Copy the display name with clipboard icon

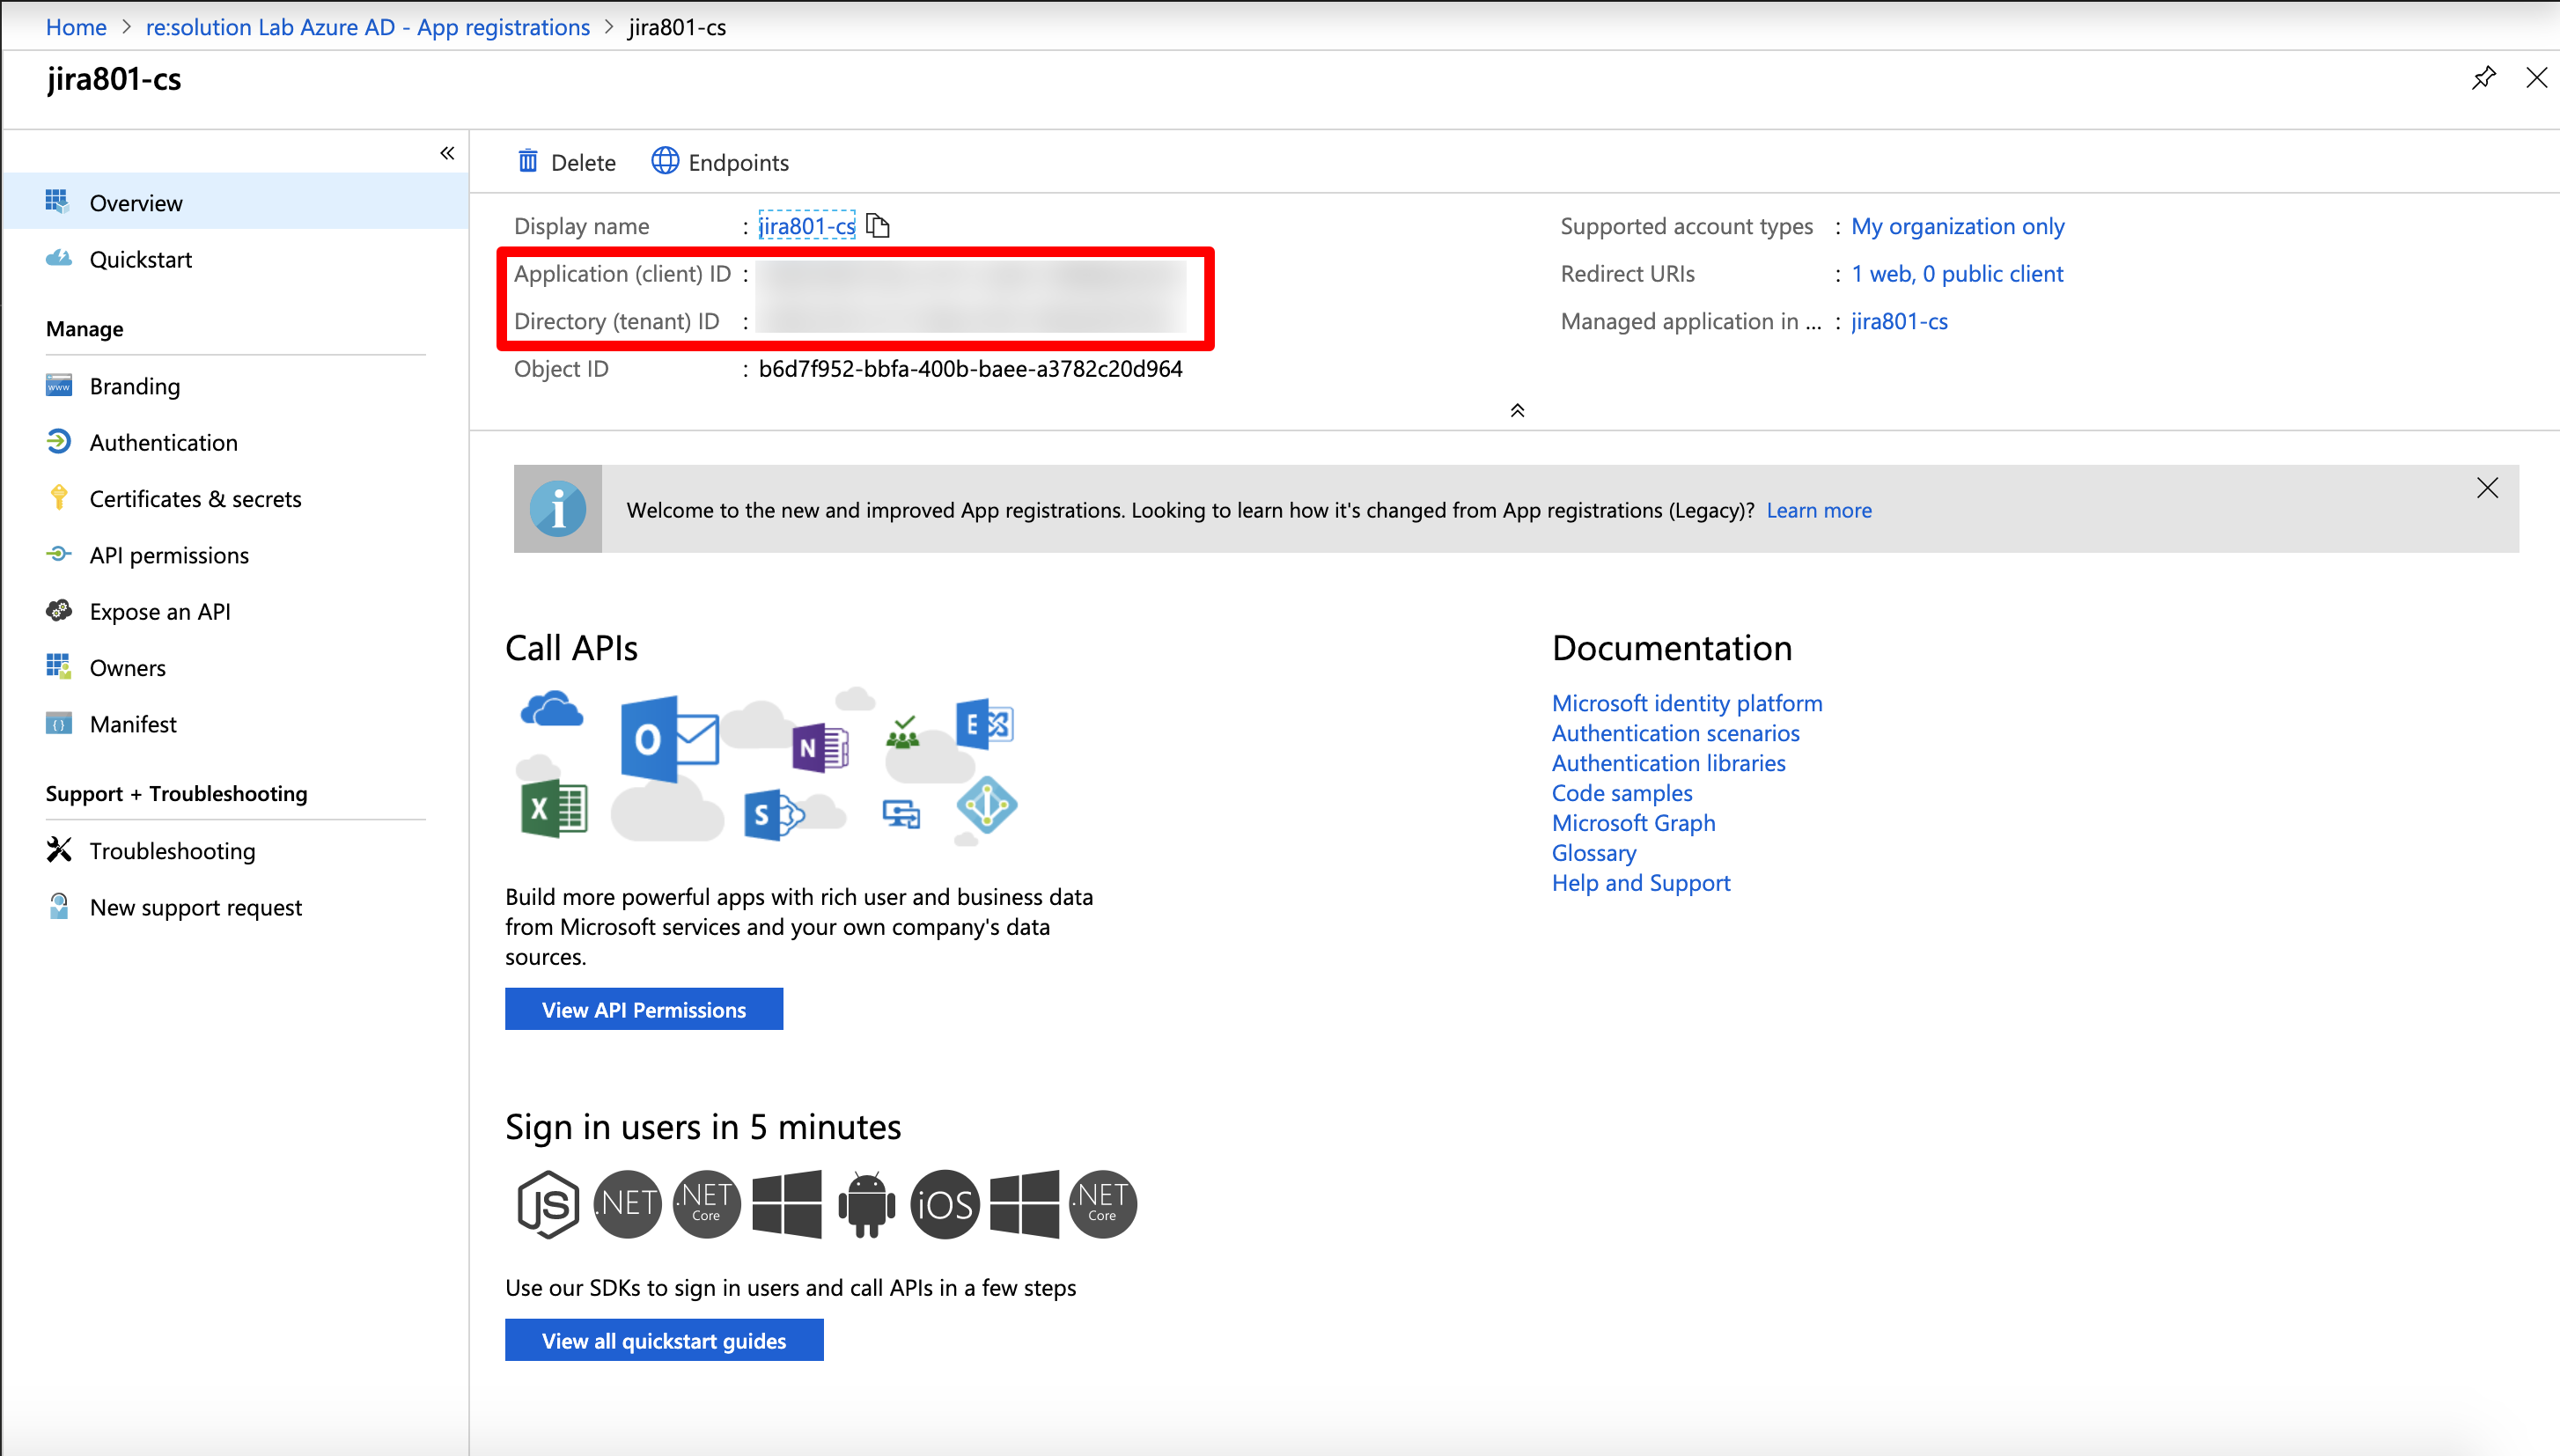pos(877,226)
